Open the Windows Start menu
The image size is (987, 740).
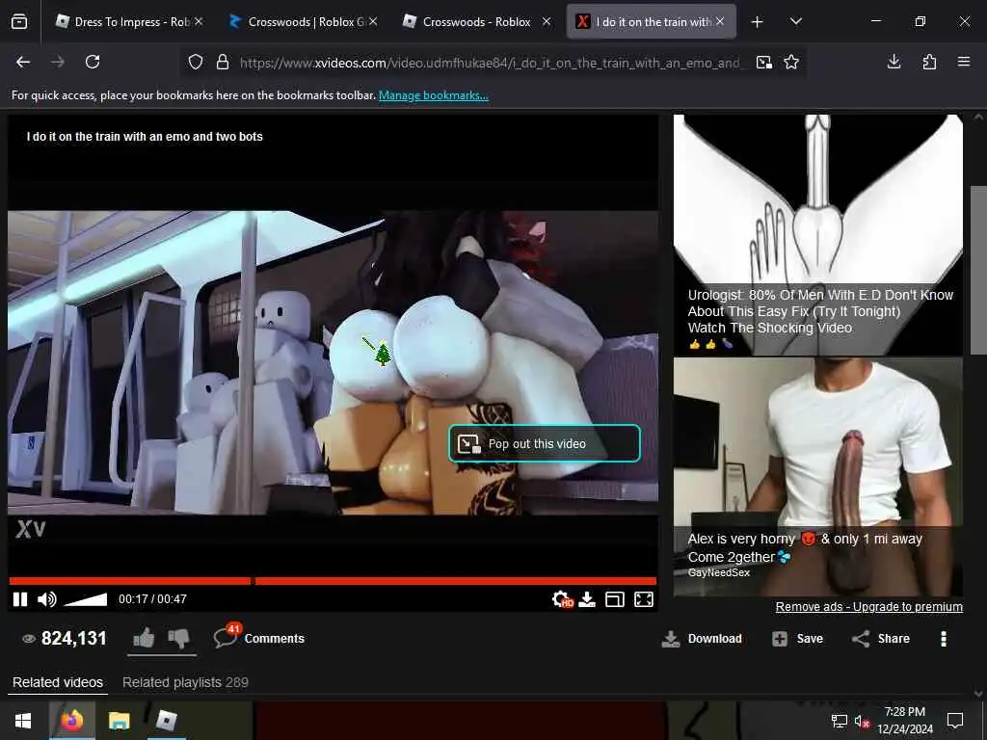coord(23,721)
